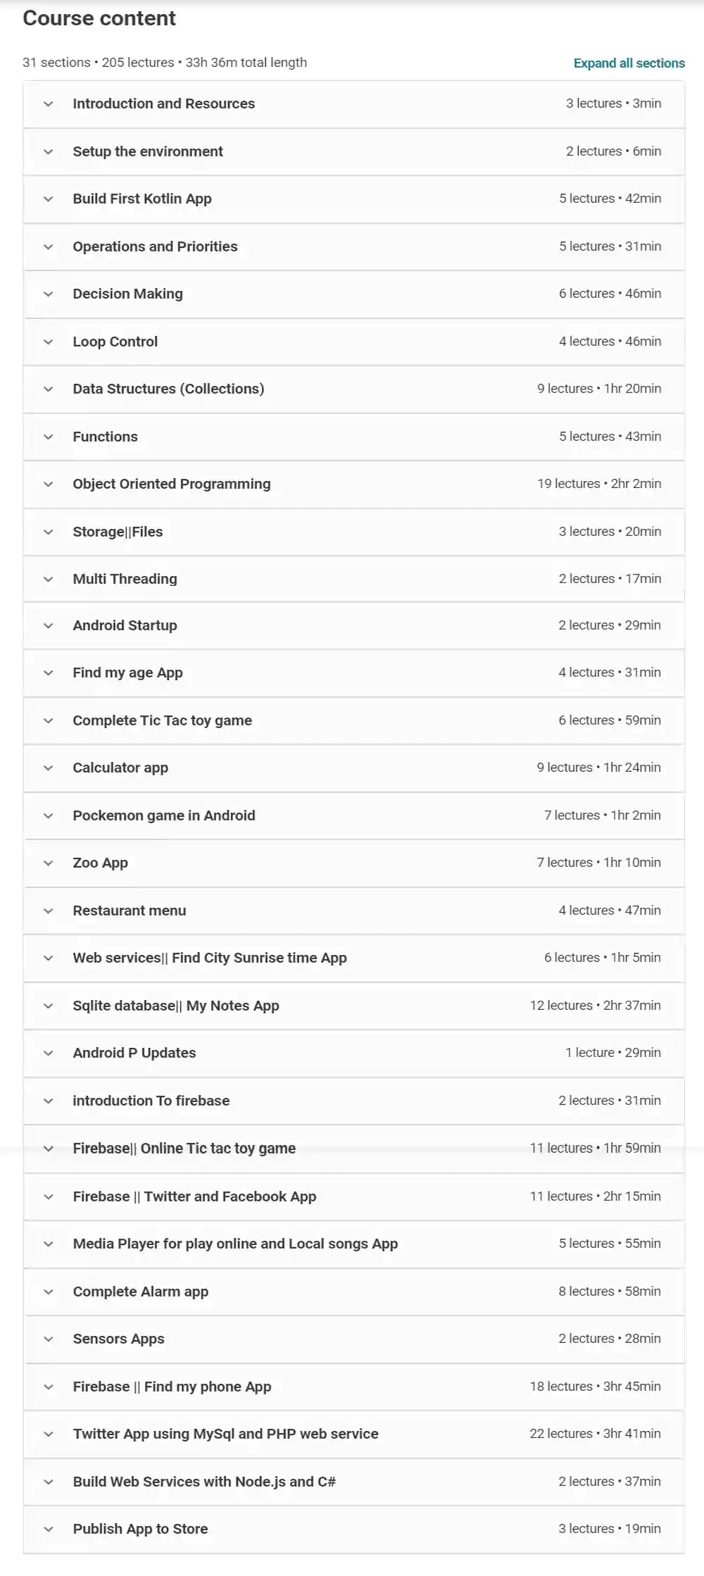Expand Multi Threading section chevron

coord(49,580)
